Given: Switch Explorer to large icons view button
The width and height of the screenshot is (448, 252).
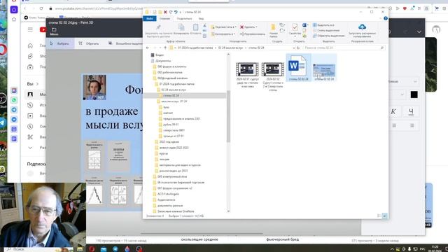Looking at the screenshot, I should 384,216.
